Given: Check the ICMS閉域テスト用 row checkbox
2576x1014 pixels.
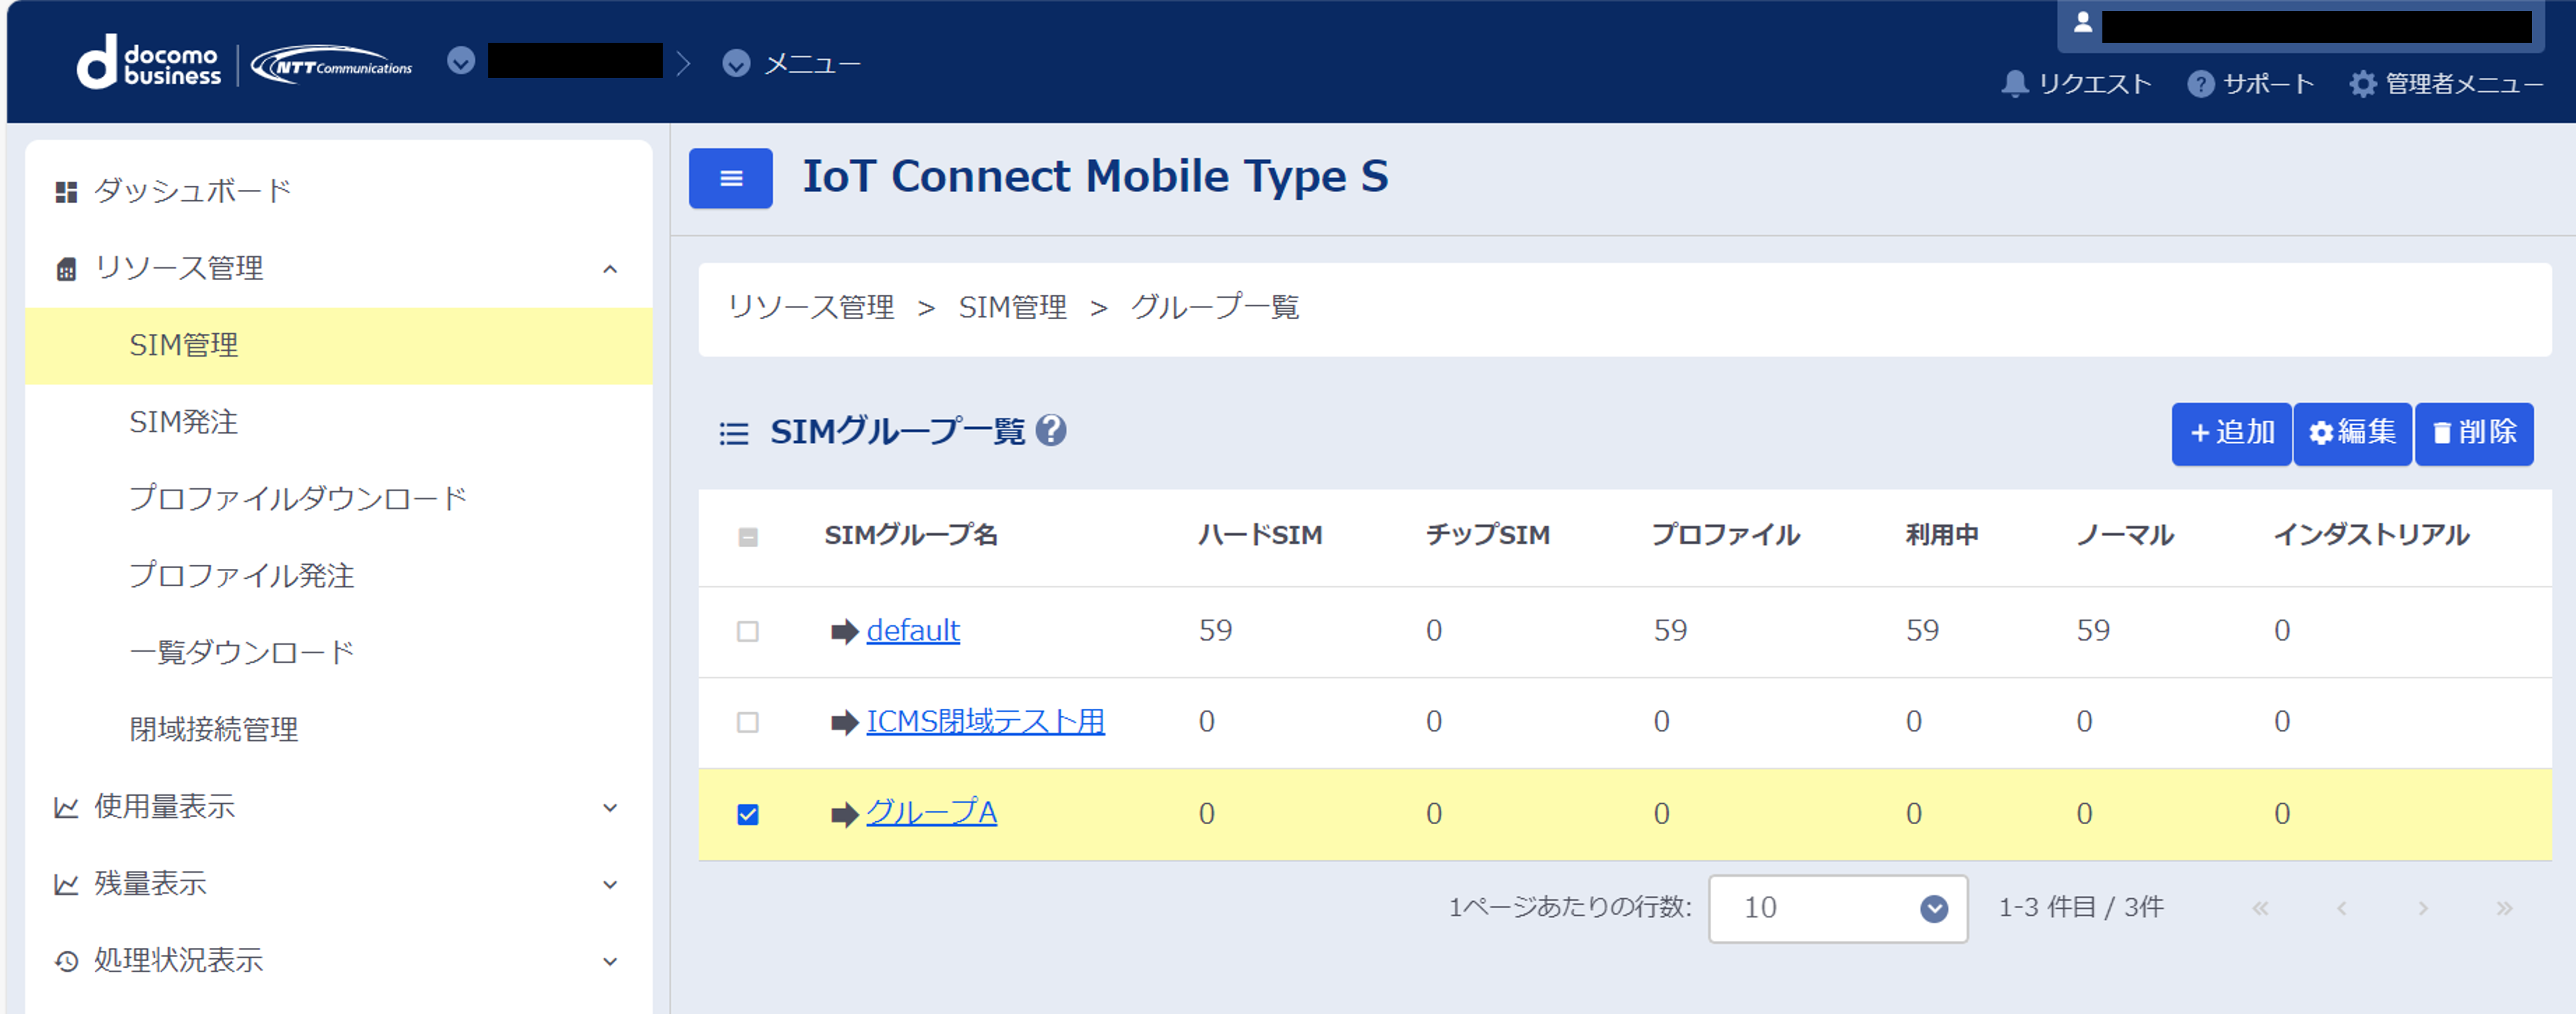Looking at the screenshot, I should point(747,722).
